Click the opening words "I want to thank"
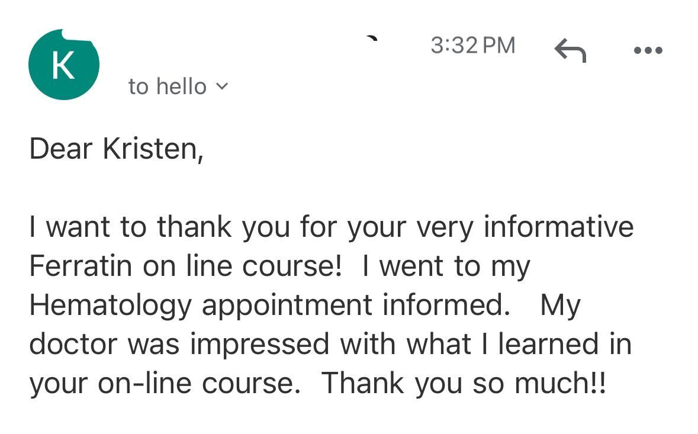Screen dimensions: 698x434 tap(130, 227)
